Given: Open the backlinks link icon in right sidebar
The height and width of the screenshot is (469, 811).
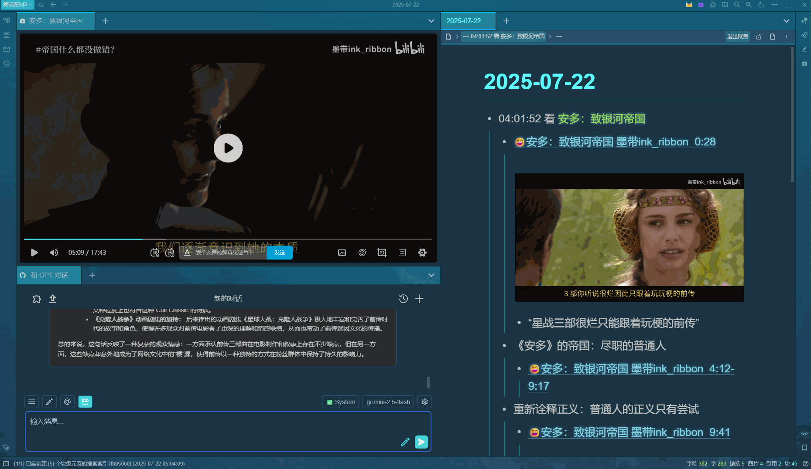Looking at the screenshot, I should 804,433.
